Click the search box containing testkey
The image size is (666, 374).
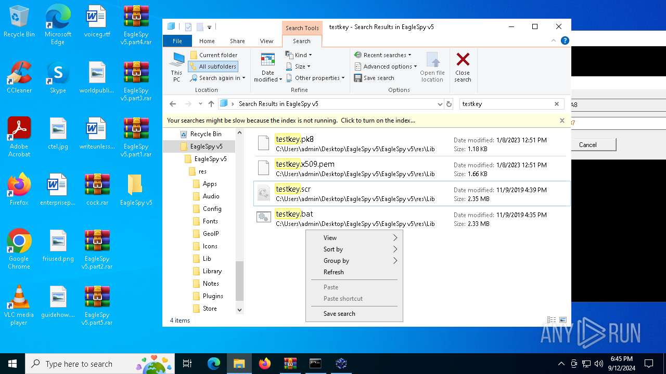[x=506, y=104]
